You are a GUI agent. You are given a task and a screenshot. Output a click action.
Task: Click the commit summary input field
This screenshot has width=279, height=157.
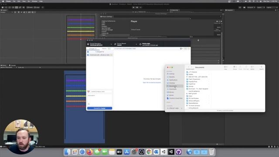click(x=101, y=92)
